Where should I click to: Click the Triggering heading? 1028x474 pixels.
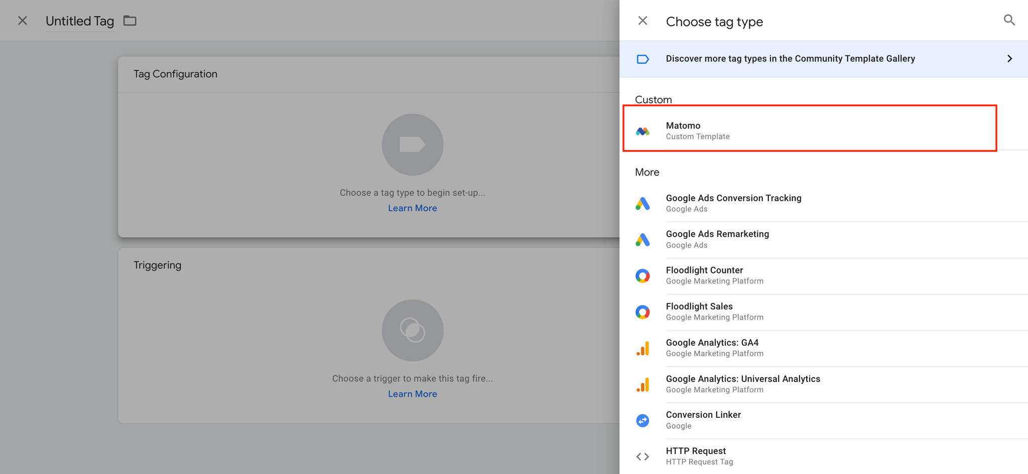click(x=157, y=265)
